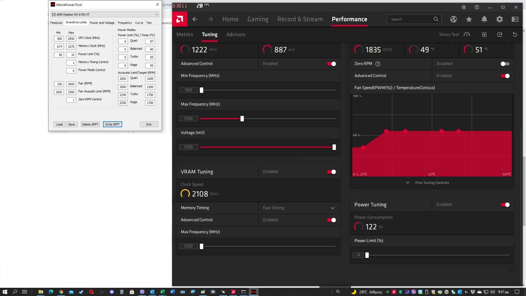Click the load tuning profile icon
Screen dimensions: 526x296
point(484,34)
